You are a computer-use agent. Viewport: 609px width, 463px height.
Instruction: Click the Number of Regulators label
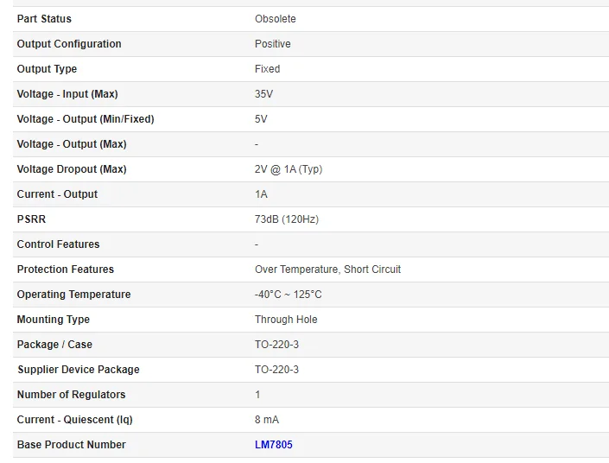click(x=71, y=395)
